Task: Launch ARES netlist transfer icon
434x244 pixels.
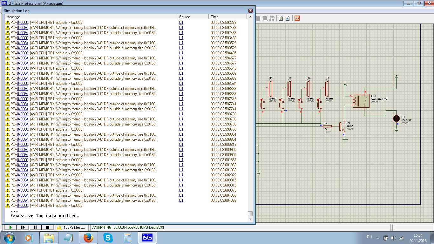Action: [297, 18]
